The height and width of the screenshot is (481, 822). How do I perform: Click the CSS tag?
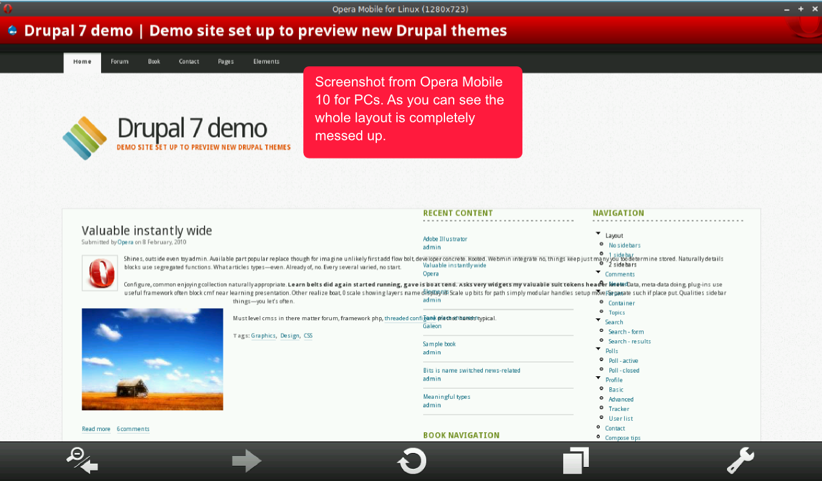[x=308, y=336]
